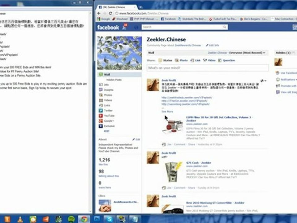Click the Chrome forward arrow
The width and height of the screenshot is (297, 223).
pyautogui.click(x=105, y=13)
